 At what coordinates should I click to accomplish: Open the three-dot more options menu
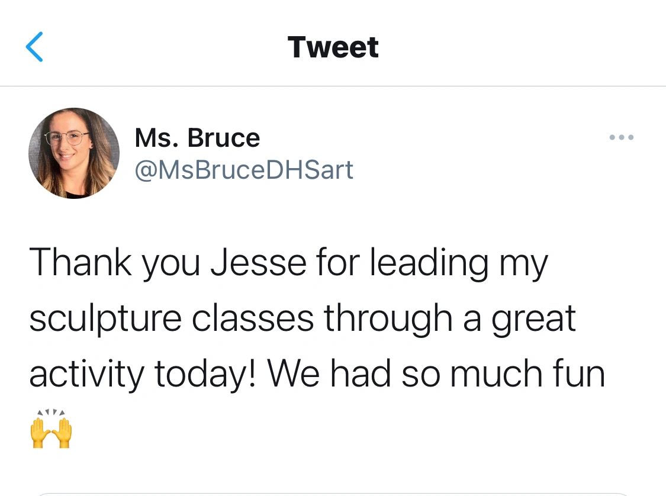[622, 137]
